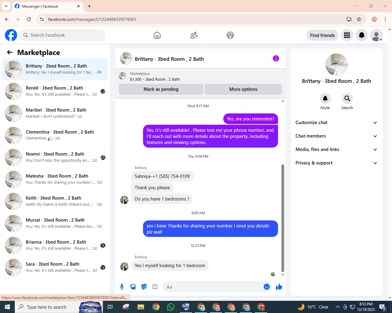The width and height of the screenshot is (392, 313).
Task: Open Noemi conversation
Action: (x=55, y=157)
